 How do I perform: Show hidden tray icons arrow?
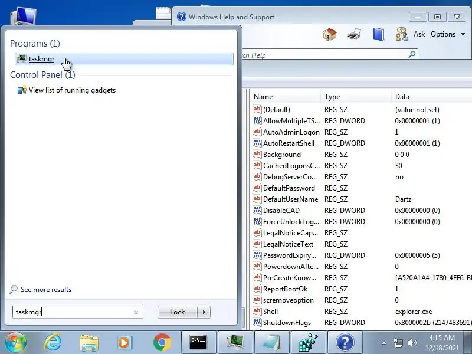(x=383, y=343)
